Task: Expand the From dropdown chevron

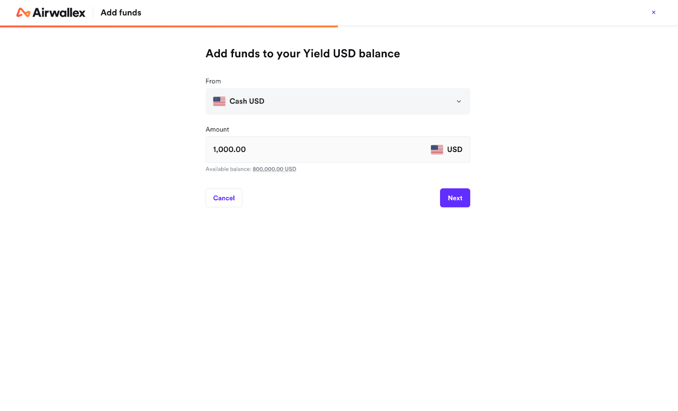Action: (x=458, y=101)
